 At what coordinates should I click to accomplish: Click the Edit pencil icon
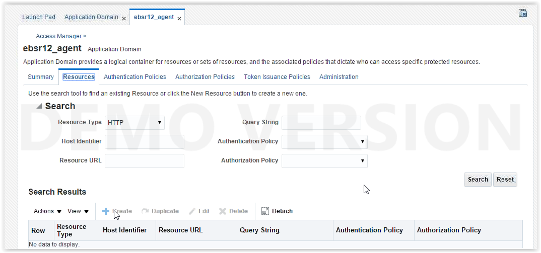coord(192,211)
